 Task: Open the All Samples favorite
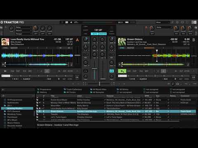click(97, 92)
